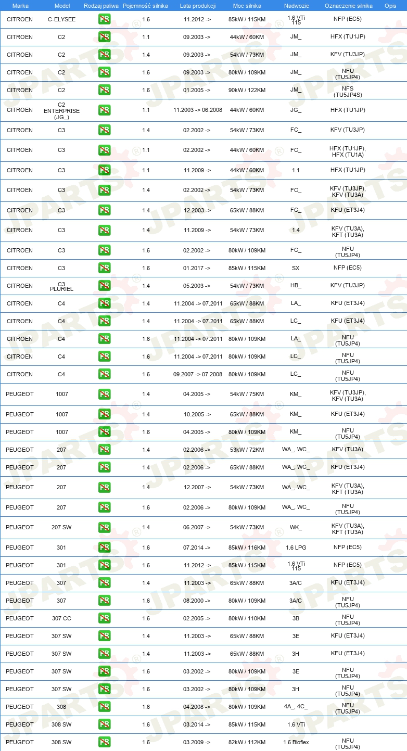Image resolution: width=407 pixels, height=751 pixels.
Task: Click the fuel icon in the Peugeot 207 12.2007 row
Action: (x=104, y=487)
